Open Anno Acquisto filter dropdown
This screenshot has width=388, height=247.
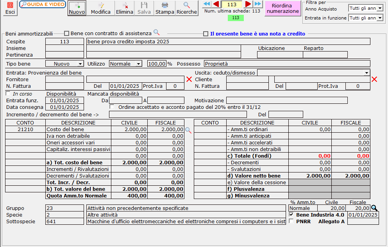(380, 8)
